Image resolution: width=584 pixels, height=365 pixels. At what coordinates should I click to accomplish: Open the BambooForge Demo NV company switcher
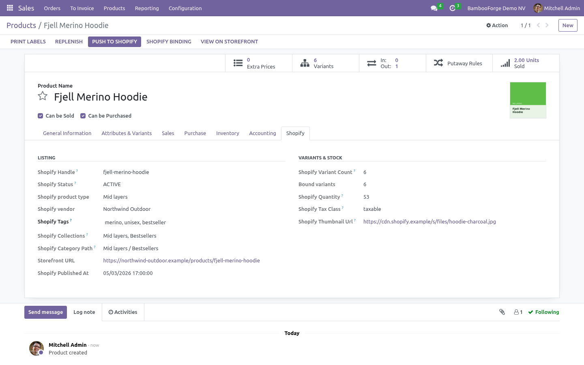pos(496,8)
